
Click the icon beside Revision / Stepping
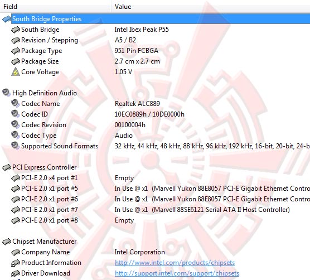point(16,40)
